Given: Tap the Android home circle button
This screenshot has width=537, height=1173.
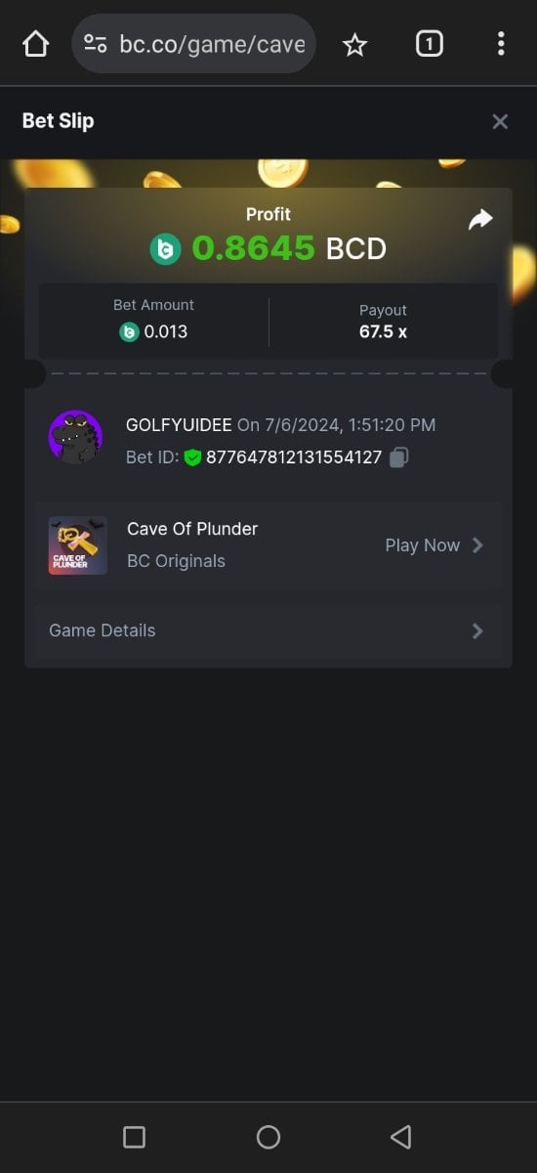Looking at the screenshot, I should tap(268, 1137).
